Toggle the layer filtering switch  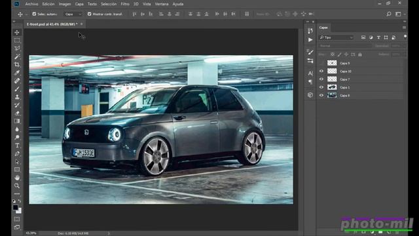405,37
